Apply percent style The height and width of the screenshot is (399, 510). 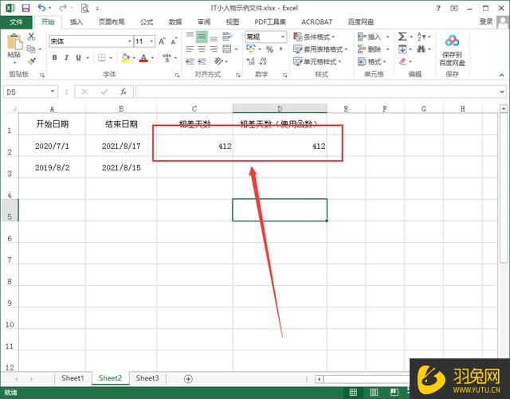(x=269, y=49)
